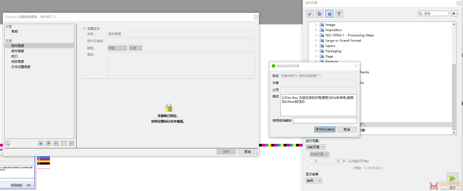Duplicate the selected variable
Screen dimensions: 463x191
[64, 143]
